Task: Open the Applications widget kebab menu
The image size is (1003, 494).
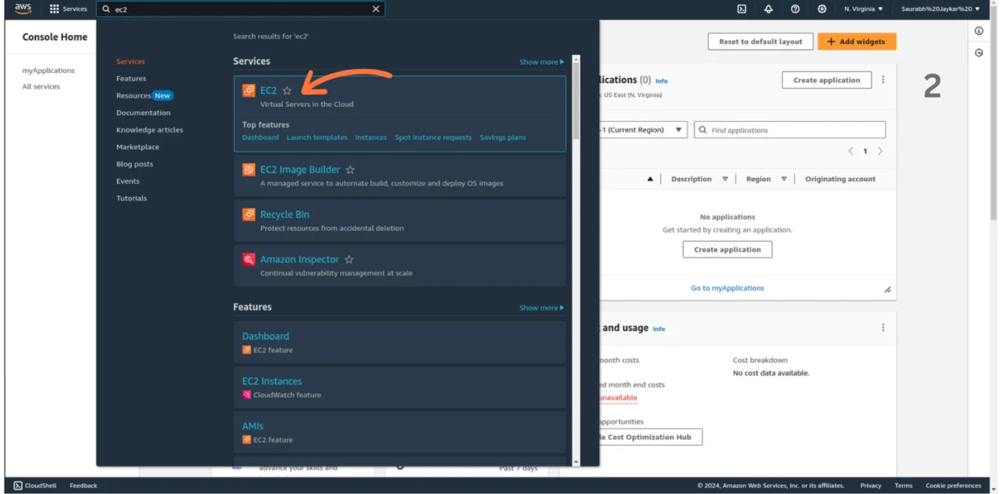Action: pyautogui.click(x=883, y=79)
